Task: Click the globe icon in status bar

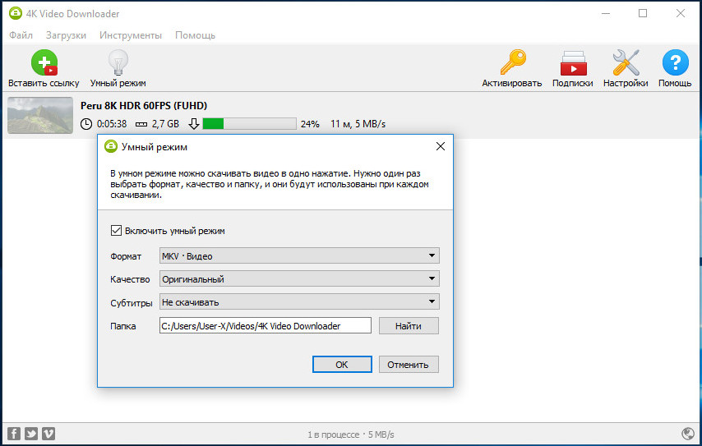Action: coord(688,433)
